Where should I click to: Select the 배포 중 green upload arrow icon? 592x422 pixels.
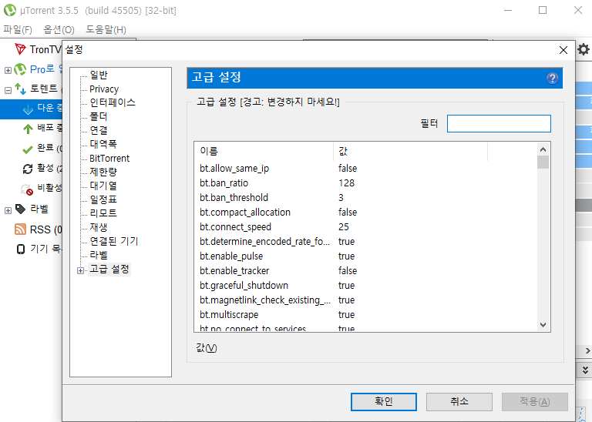click(28, 129)
